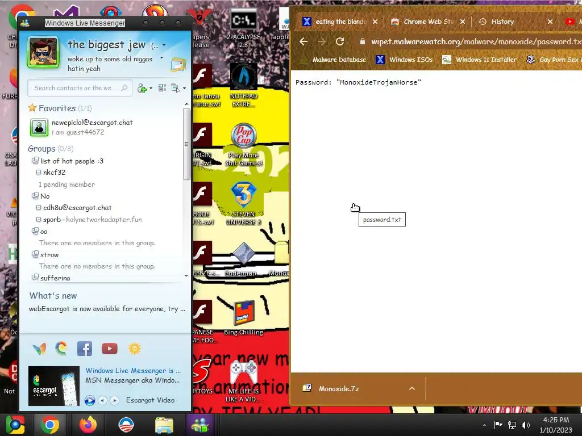Click the Facebook icon in Messenger
582x436 pixels.
(85, 349)
